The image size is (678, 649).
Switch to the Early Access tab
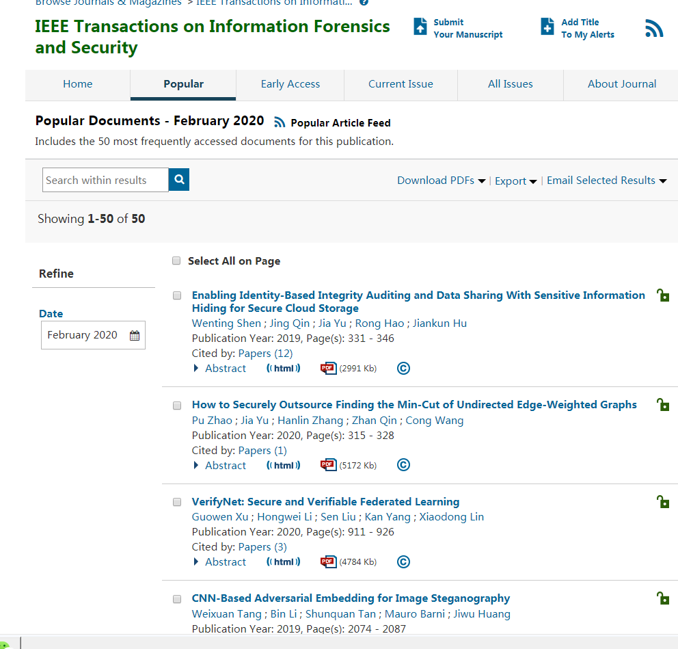click(x=290, y=84)
